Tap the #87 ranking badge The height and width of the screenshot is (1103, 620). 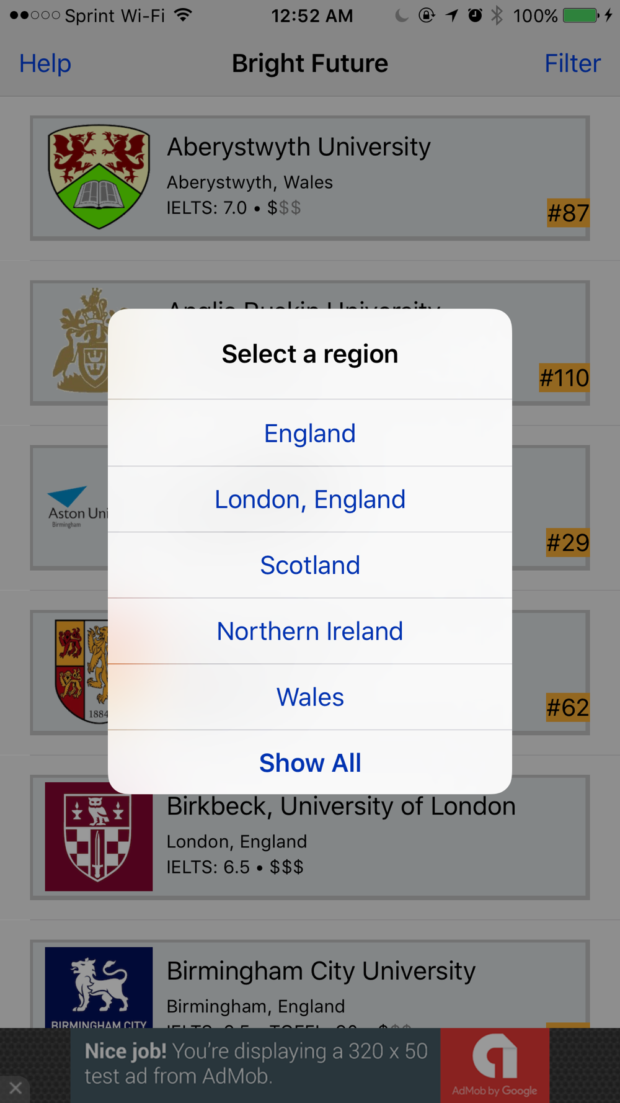click(568, 213)
